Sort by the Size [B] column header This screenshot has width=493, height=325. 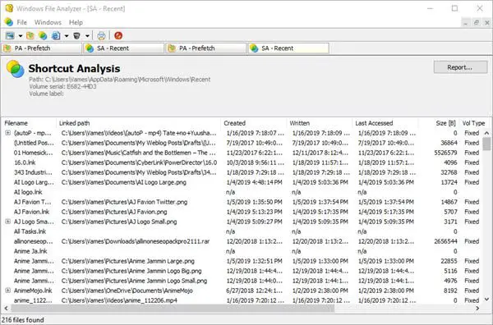click(439, 123)
